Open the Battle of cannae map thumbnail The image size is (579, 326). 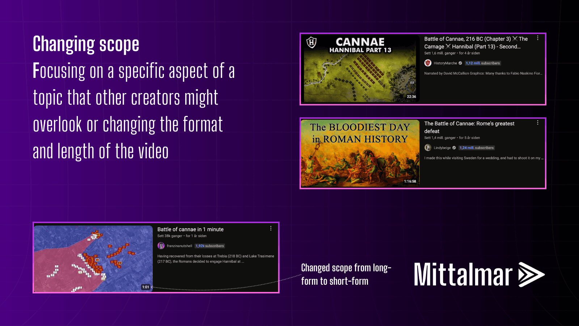point(93,258)
